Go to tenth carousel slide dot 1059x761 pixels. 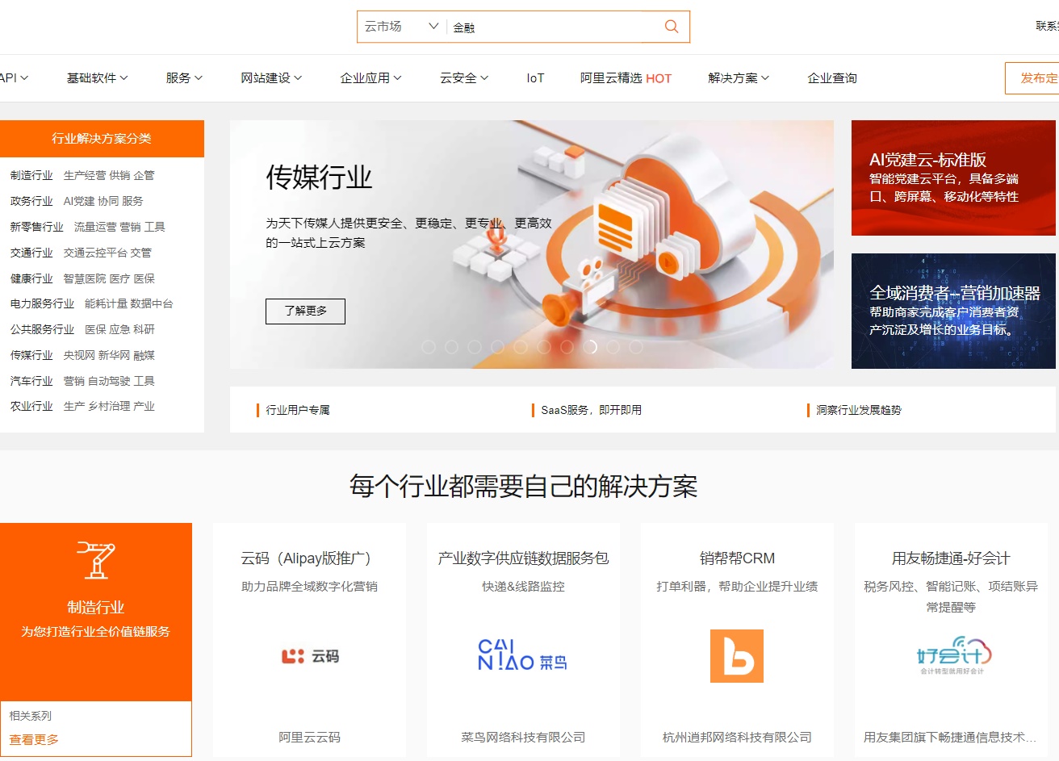(636, 346)
